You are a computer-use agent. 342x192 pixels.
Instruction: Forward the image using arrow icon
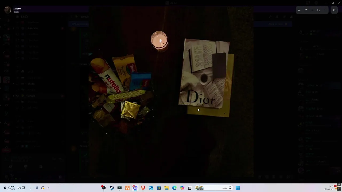pyautogui.click(x=306, y=10)
